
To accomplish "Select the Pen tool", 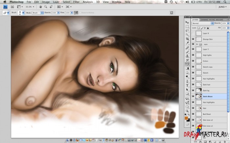I will point(187,81).
